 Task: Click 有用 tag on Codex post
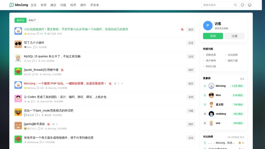pos(191,97)
